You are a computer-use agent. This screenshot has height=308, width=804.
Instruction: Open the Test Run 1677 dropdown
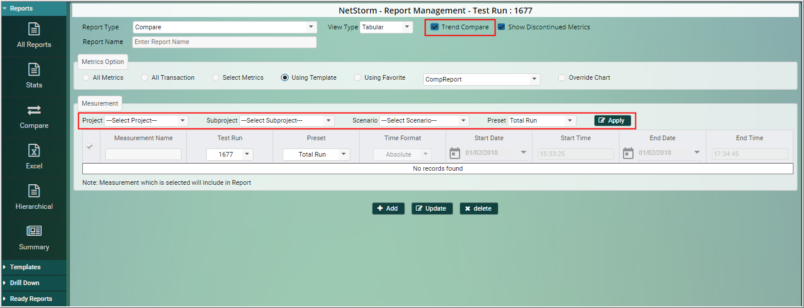coord(230,154)
